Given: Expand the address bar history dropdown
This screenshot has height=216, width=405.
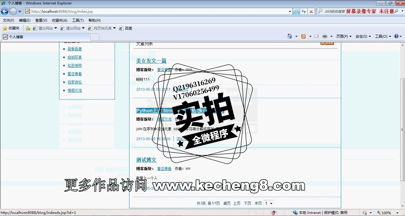Looking at the screenshot, I should click(290, 12).
